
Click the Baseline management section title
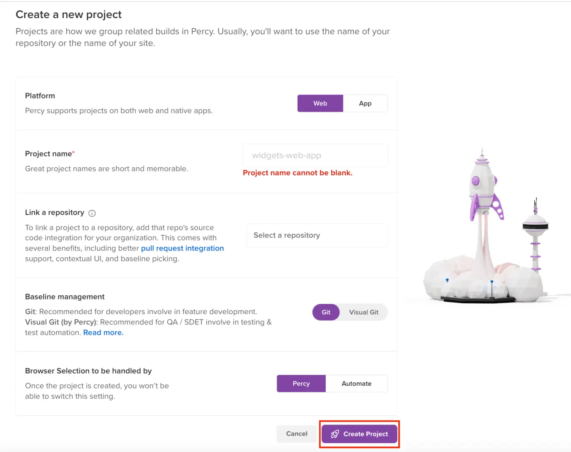[x=65, y=297]
